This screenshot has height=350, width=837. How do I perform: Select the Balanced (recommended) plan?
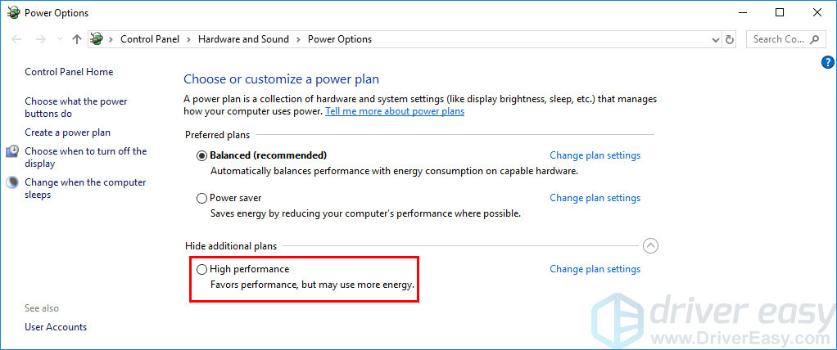pos(202,155)
